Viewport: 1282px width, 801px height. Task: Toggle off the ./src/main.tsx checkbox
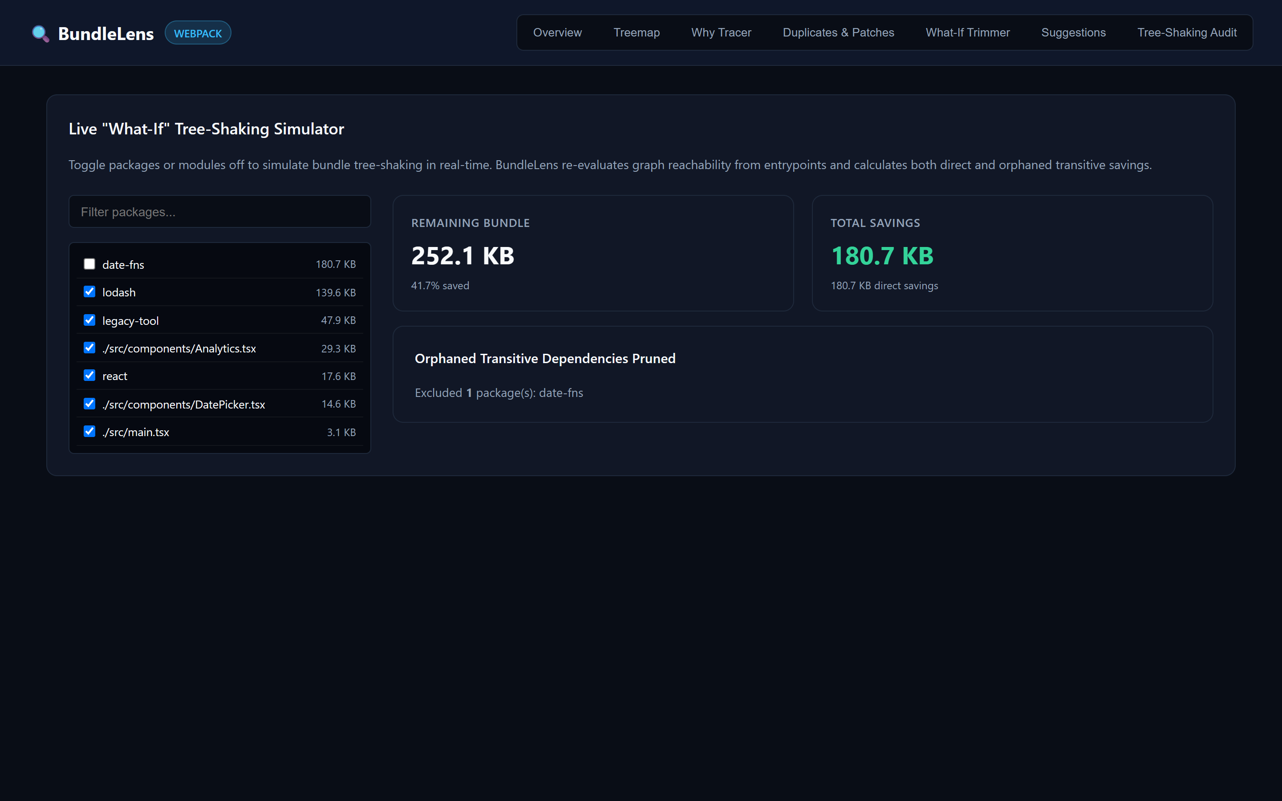pyautogui.click(x=89, y=431)
